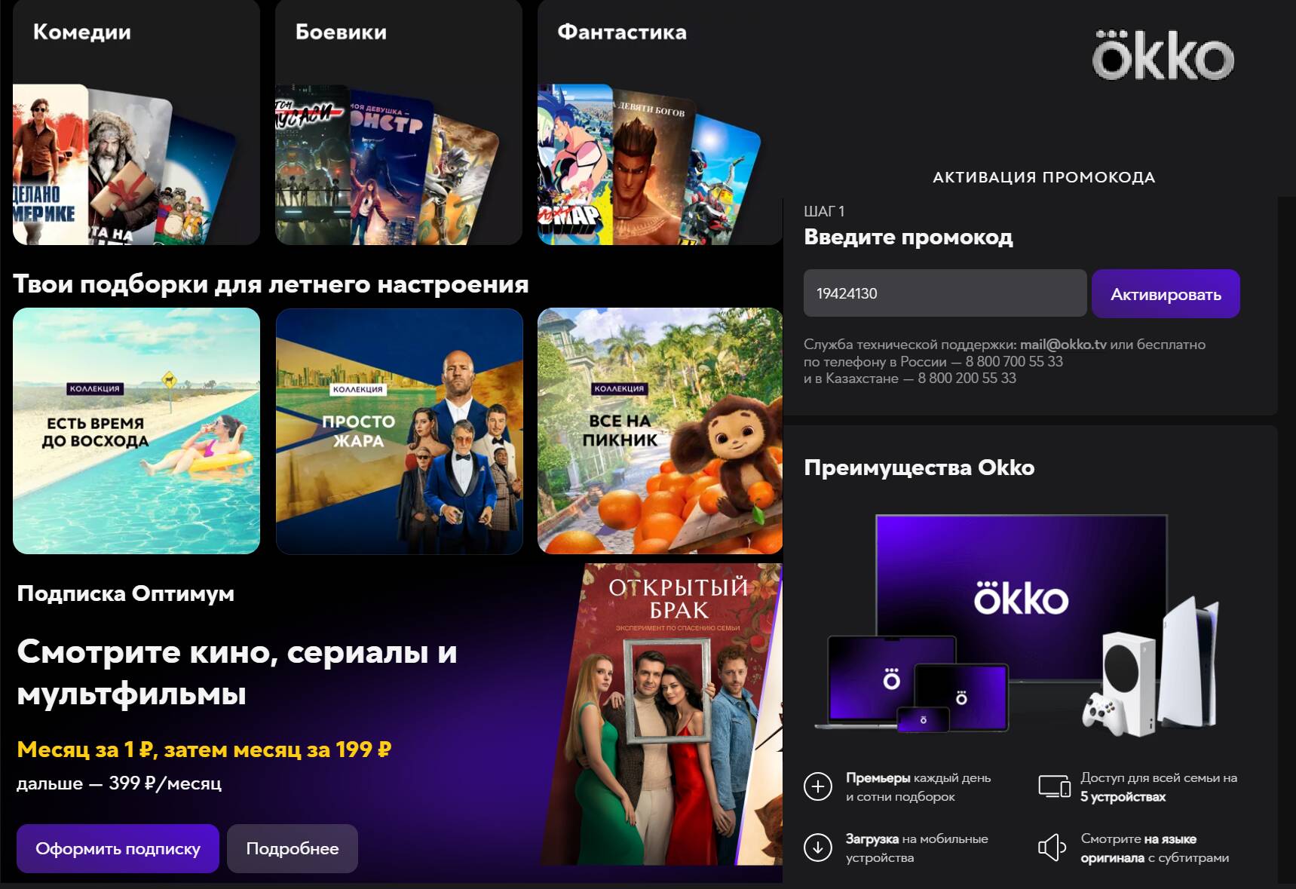Open the Боевики genre card
1296x889 pixels.
[398, 124]
